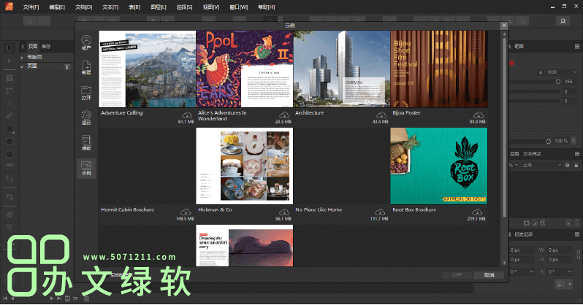Pick the Frame Text tool in the main window

pyautogui.click(x=9, y=78)
